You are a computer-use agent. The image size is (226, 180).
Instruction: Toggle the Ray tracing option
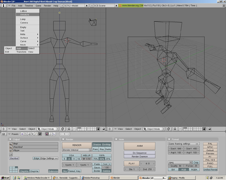[x=102, y=149]
